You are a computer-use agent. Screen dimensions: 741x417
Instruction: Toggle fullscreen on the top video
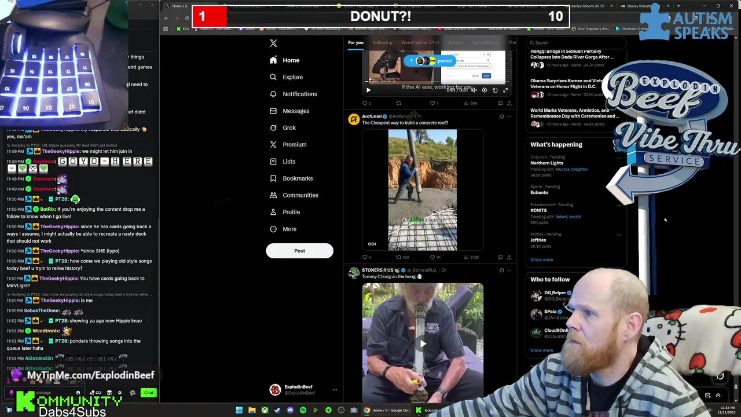coord(505,90)
